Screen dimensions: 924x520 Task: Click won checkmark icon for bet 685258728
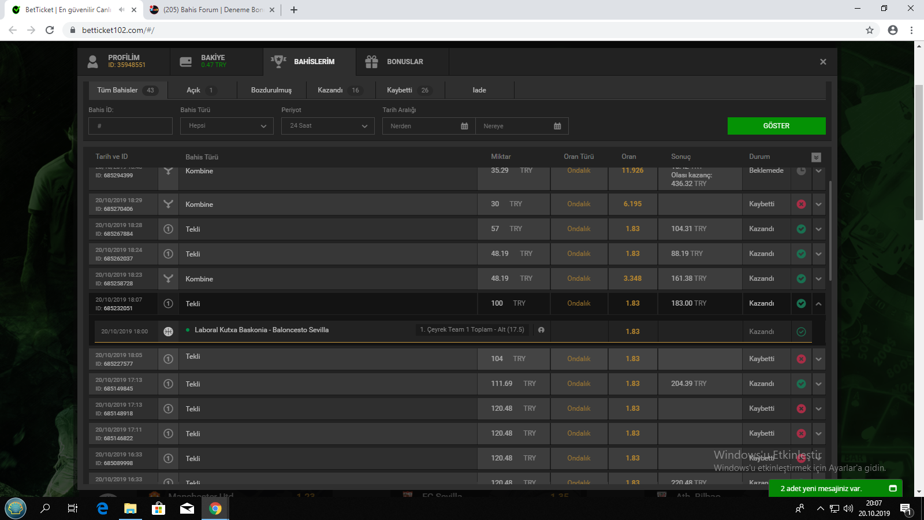pos(801,278)
